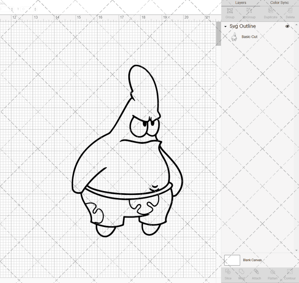299x283 pixels.
Task: Open the Contour tool
Action: coord(290,275)
